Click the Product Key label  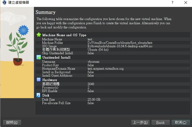(x=50, y=65)
